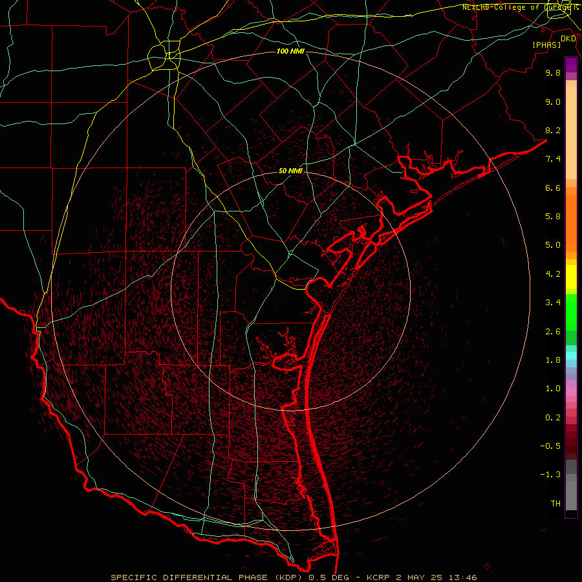Image resolution: width=582 pixels, height=582 pixels.
Task: Pick the cyan band on color scale
Action: pyautogui.click(x=571, y=356)
